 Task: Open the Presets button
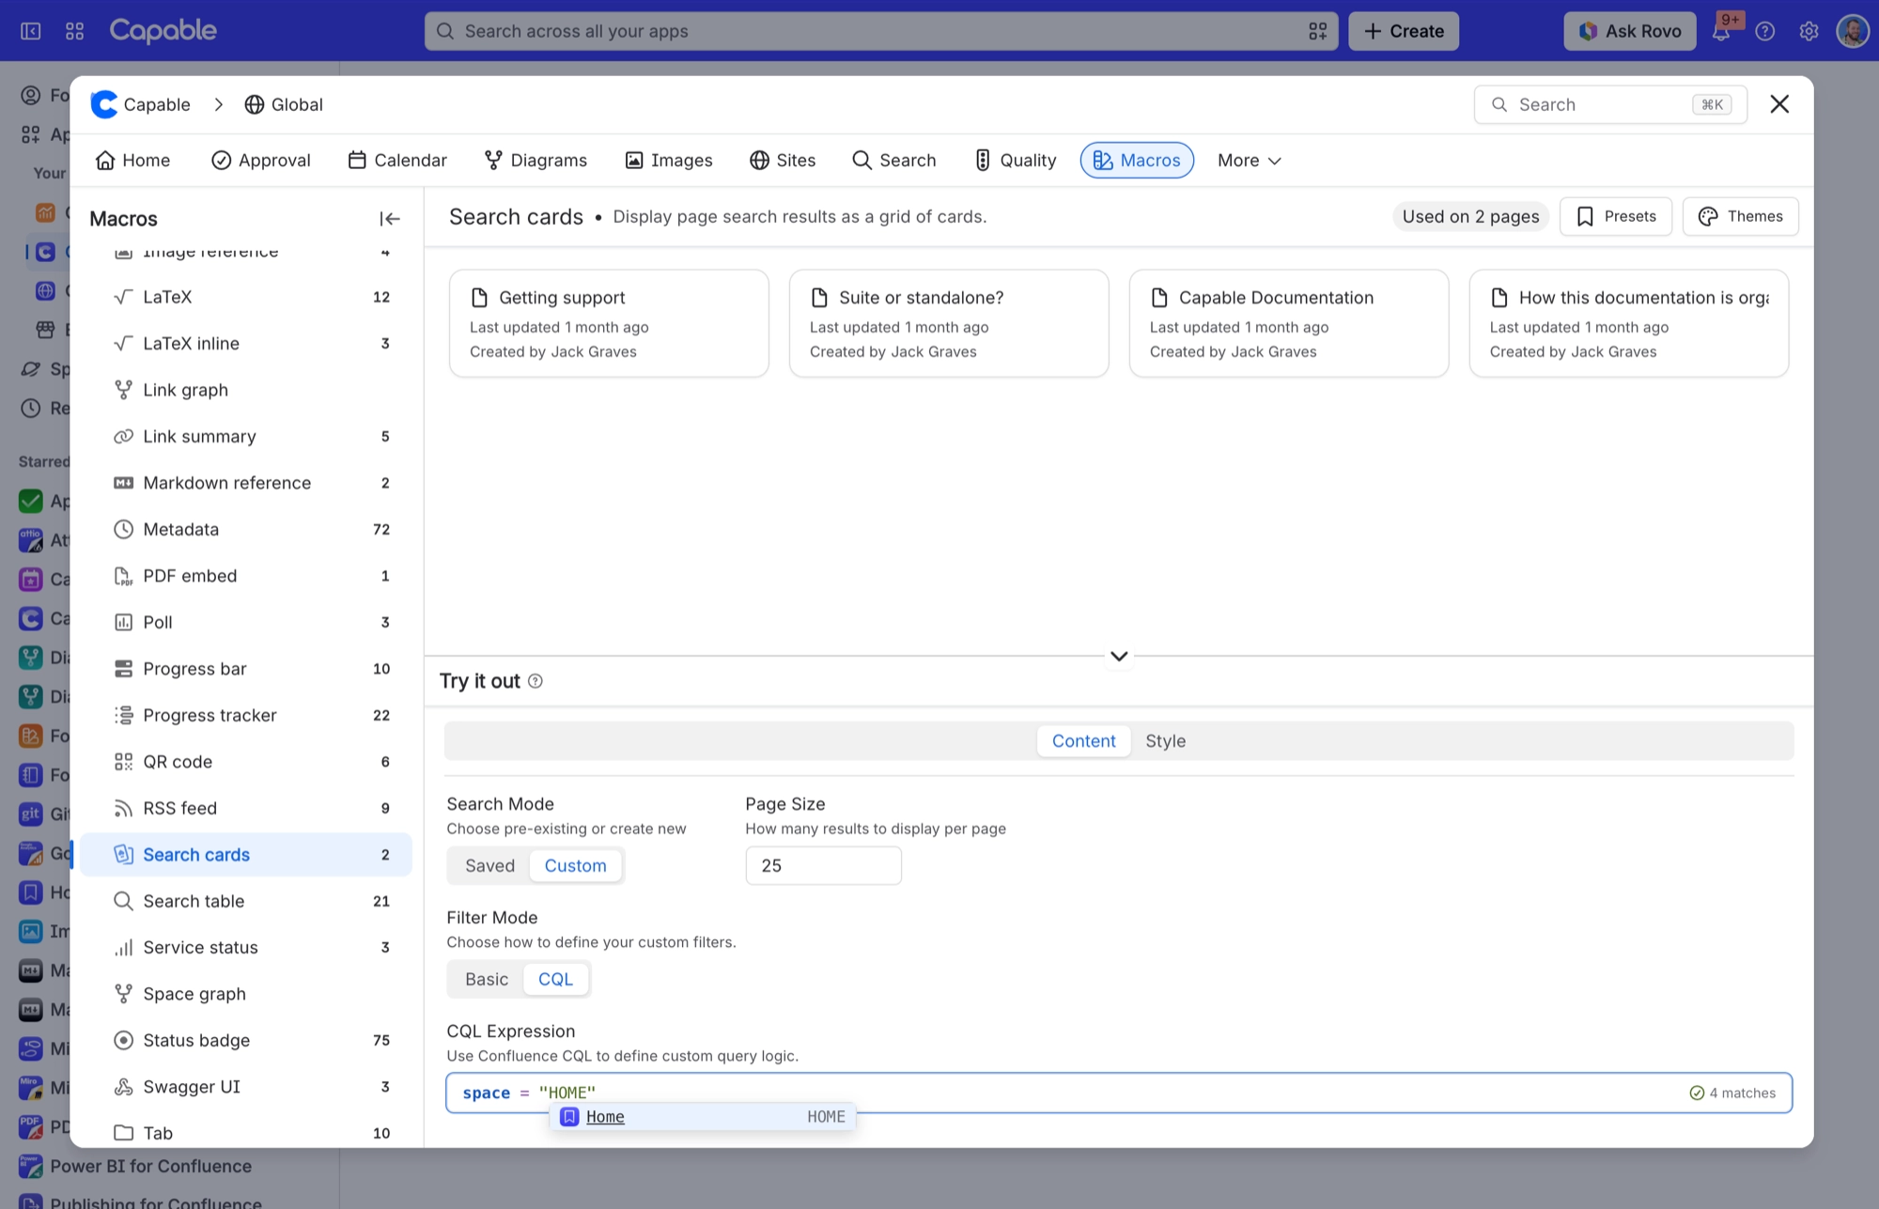pyautogui.click(x=1616, y=216)
